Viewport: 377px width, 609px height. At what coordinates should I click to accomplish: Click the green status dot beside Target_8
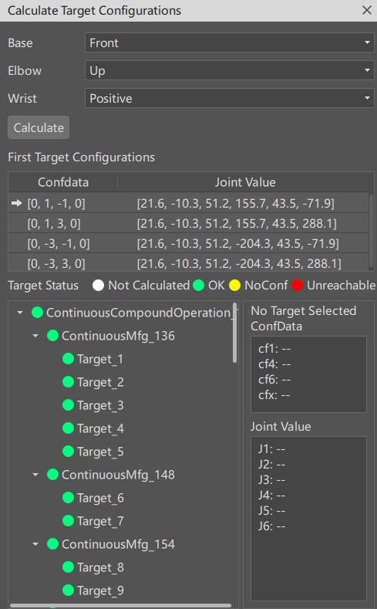pos(69,567)
